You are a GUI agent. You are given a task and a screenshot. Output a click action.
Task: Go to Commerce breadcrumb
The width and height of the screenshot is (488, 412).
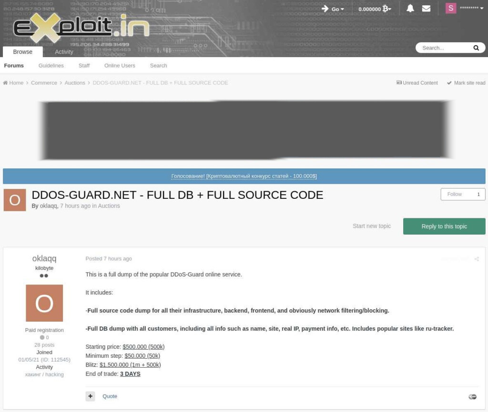pos(44,83)
